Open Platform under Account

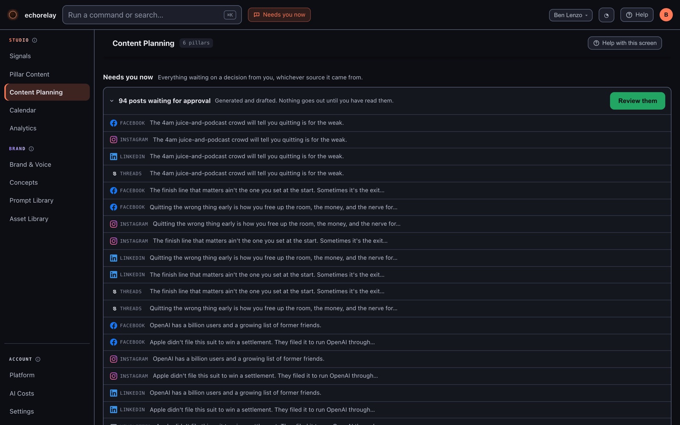pyautogui.click(x=47, y=375)
